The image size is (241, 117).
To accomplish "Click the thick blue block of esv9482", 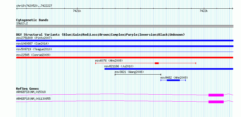I will (x=173, y=80).
